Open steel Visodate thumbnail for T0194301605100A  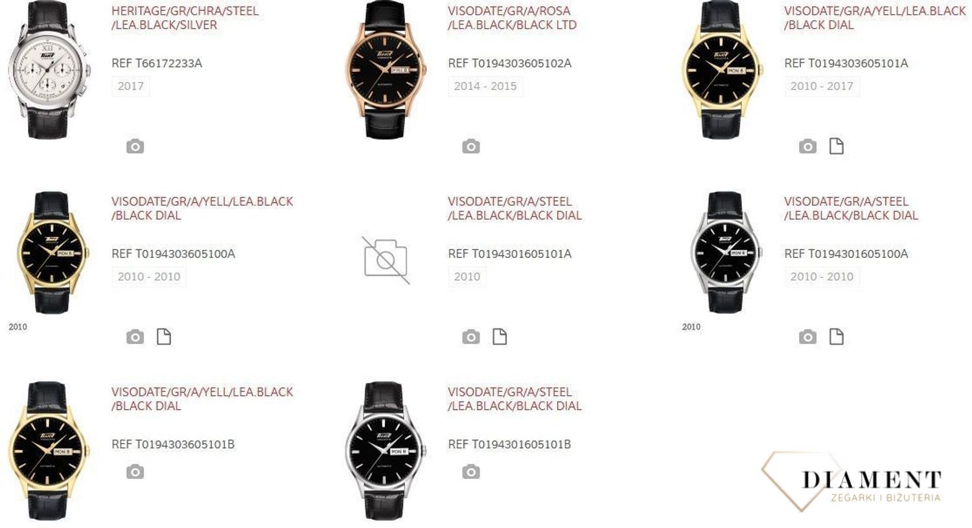coord(724,253)
